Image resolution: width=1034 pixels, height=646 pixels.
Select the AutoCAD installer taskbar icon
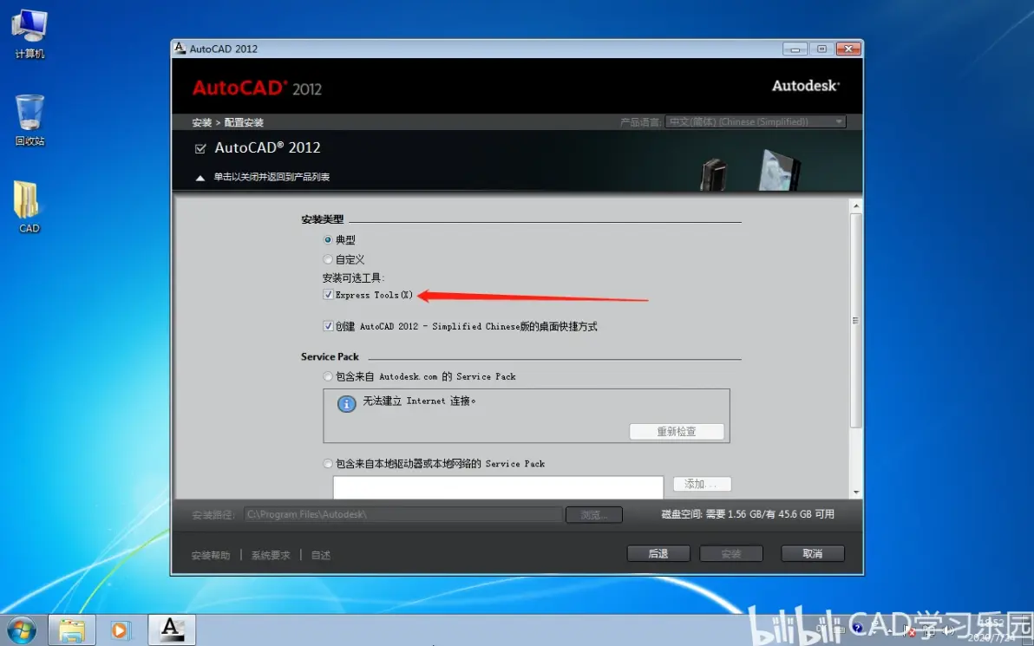(x=172, y=630)
